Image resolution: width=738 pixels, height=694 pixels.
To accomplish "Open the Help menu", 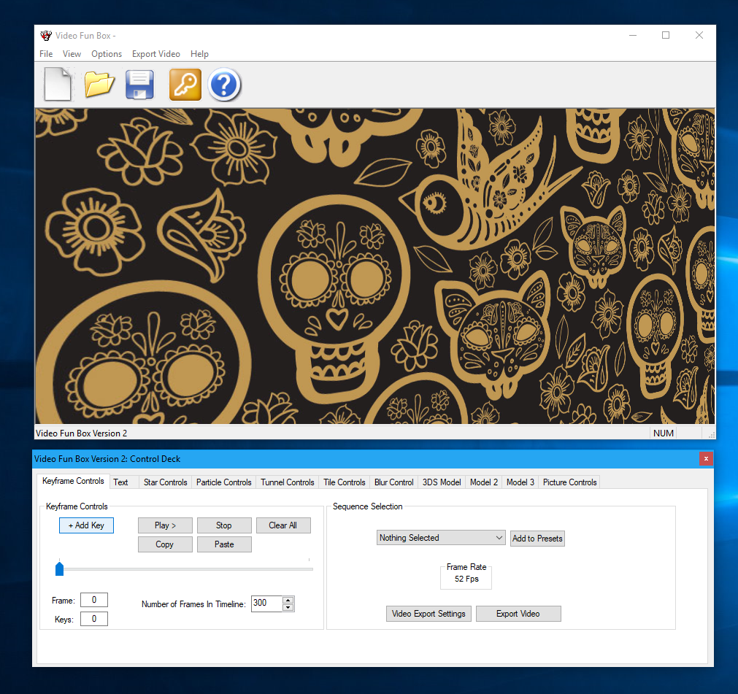I will point(199,54).
